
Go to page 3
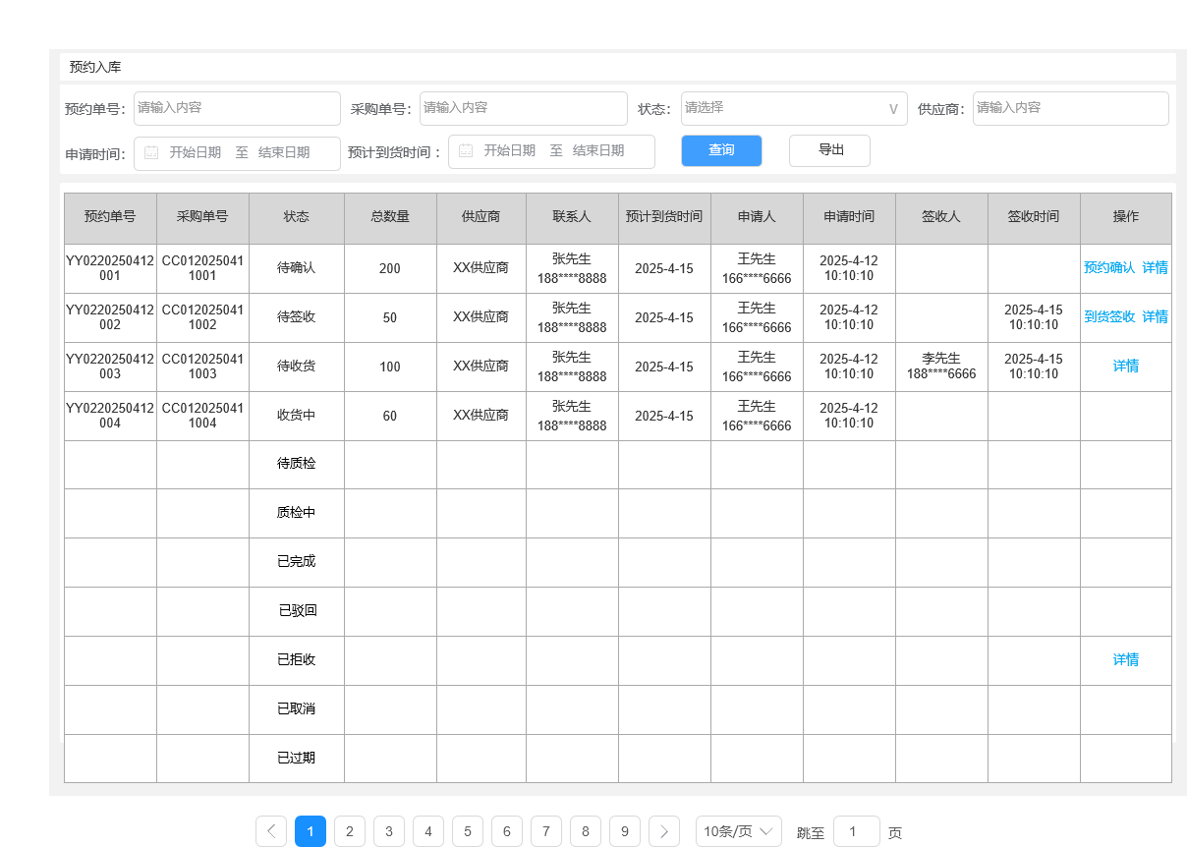(389, 831)
